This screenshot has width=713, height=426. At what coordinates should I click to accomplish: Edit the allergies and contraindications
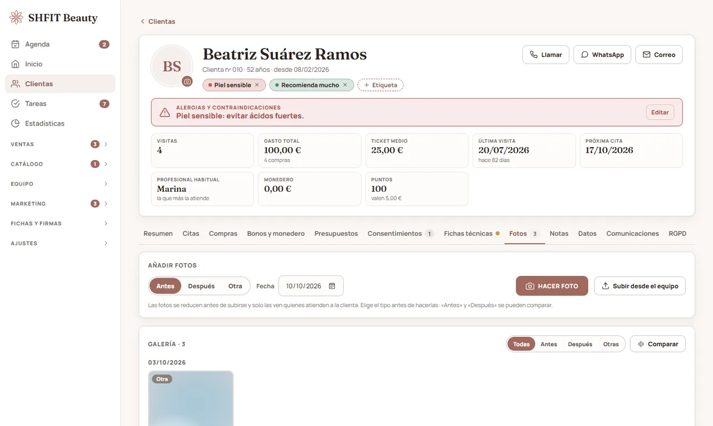coord(660,112)
